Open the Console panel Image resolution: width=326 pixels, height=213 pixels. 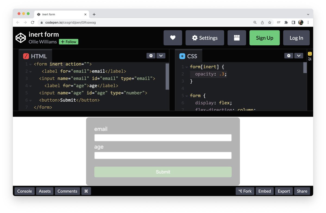(x=25, y=191)
